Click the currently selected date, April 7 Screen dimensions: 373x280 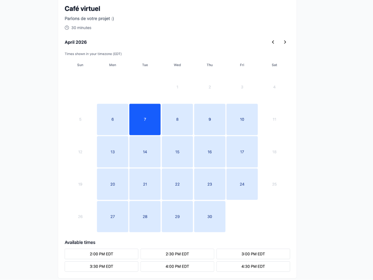tap(145, 119)
